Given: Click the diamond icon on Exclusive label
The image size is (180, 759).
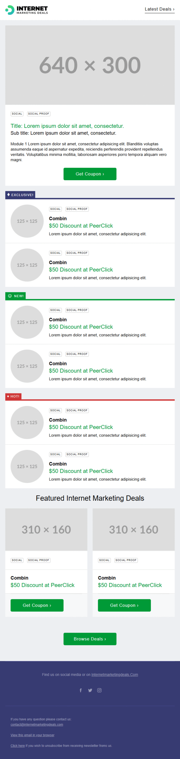Looking at the screenshot, I should pyautogui.click(x=9, y=194).
